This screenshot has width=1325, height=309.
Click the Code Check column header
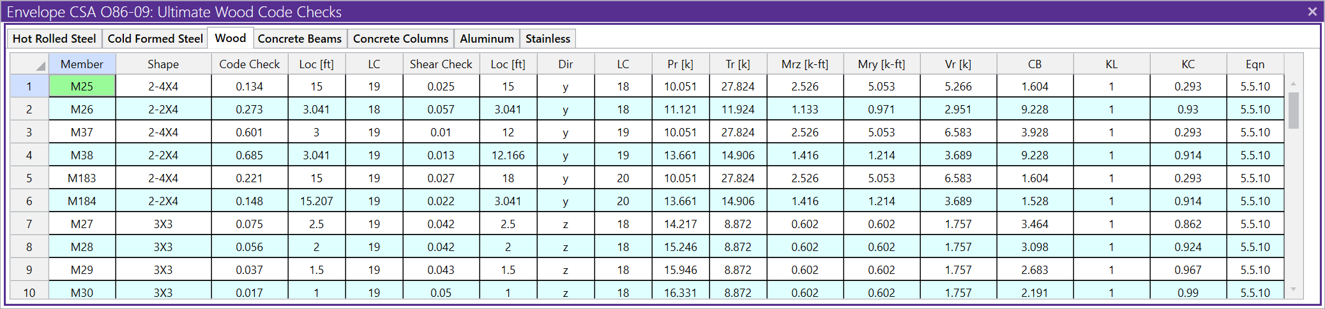(x=249, y=64)
